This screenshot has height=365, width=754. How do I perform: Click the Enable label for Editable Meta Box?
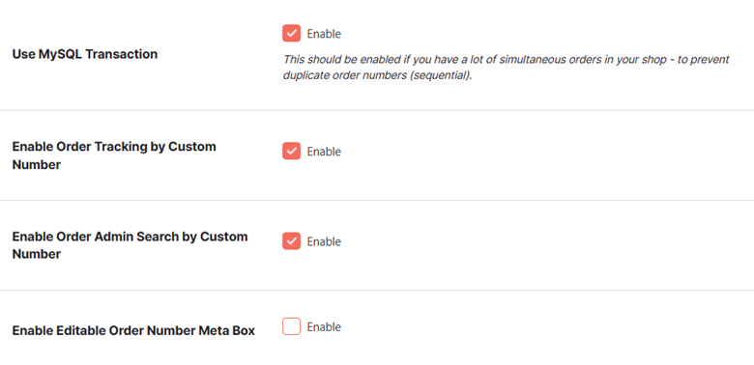click(x=324, y=326)
